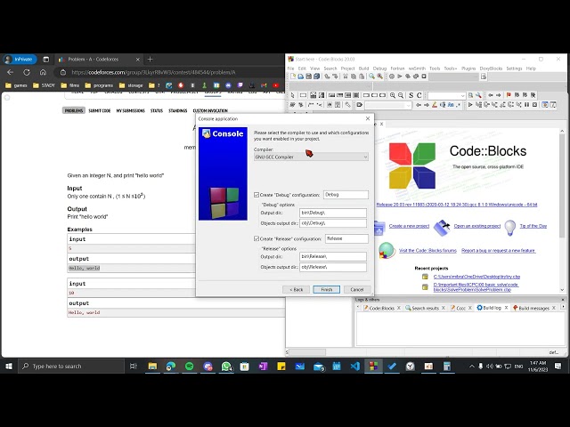This screenshot has width=570, height=427.
Task: Click Back button in Console wizard
Action: pos(296,290)
